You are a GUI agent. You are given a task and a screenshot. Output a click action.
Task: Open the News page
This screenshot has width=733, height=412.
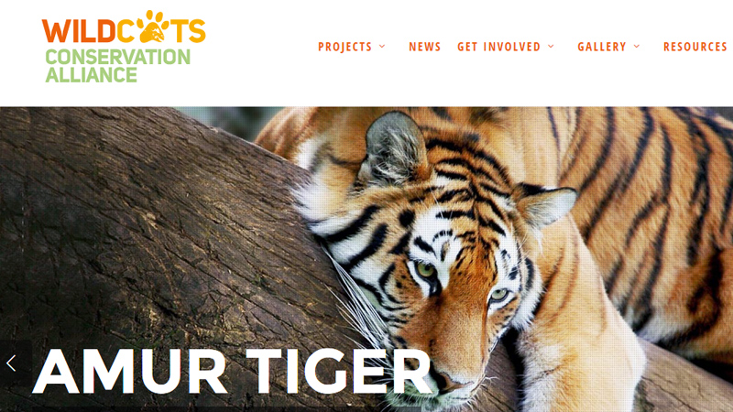424,47
